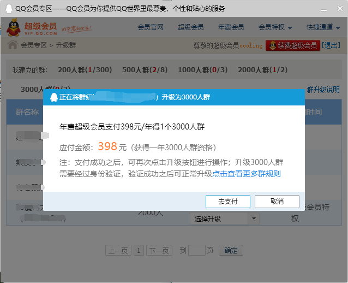Click the QQ icon in window title bar

(x=9, y=9)
